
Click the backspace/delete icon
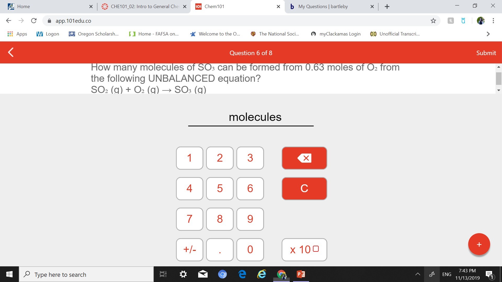(304, 158)
